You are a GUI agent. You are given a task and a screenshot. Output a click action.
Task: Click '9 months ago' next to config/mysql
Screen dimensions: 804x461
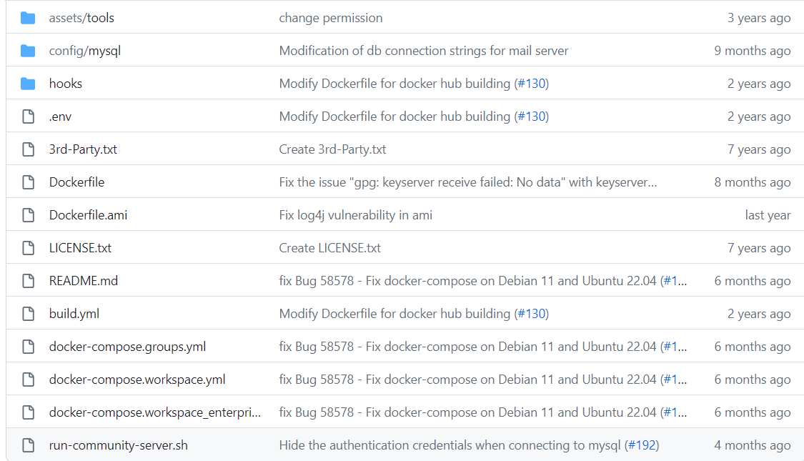pyautogui.click(x=753, y=50)
